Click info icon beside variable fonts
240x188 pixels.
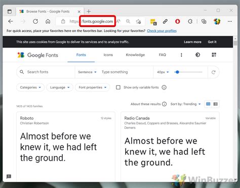tap(164, 87)
